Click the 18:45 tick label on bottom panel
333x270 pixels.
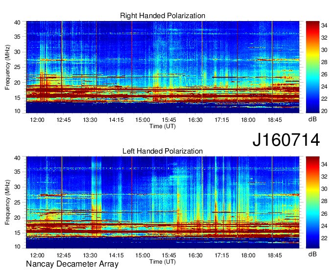[275, 255]
